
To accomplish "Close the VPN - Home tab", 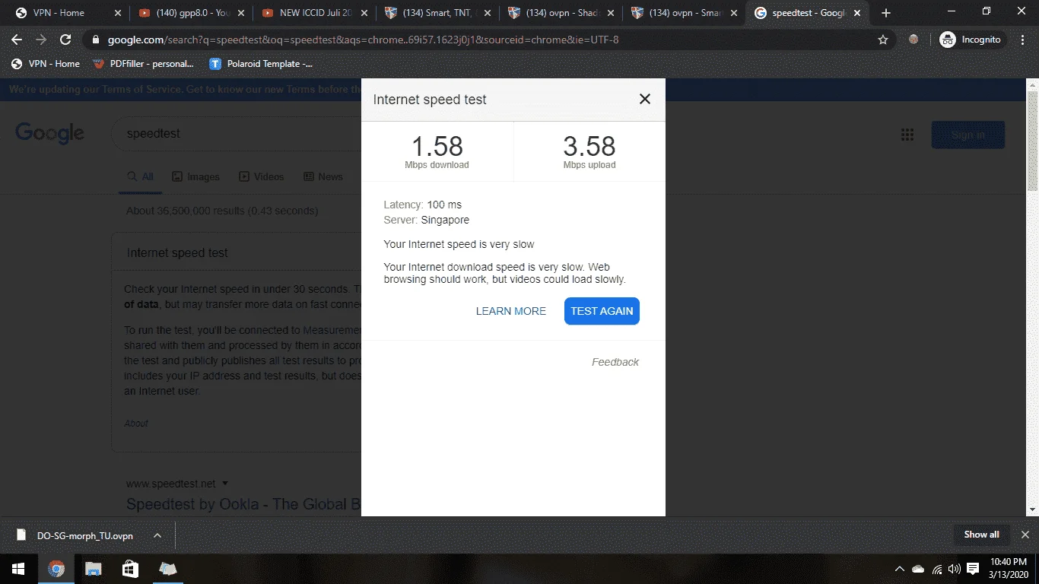I will click(x=117, y=13).
